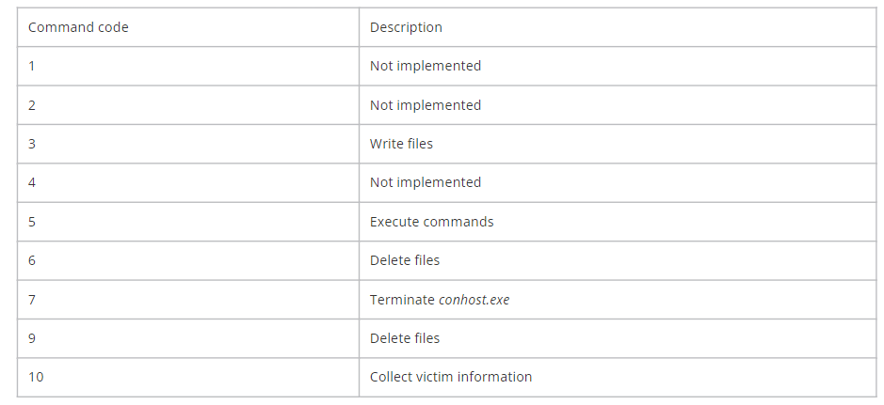Viewport: 884px width, 405px height.
Task: Click "Not implemented" text for code 1
Action: point(426,66)
